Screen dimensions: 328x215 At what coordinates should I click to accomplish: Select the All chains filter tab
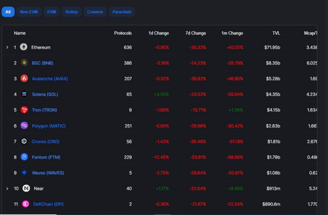(x=8, y=12)
